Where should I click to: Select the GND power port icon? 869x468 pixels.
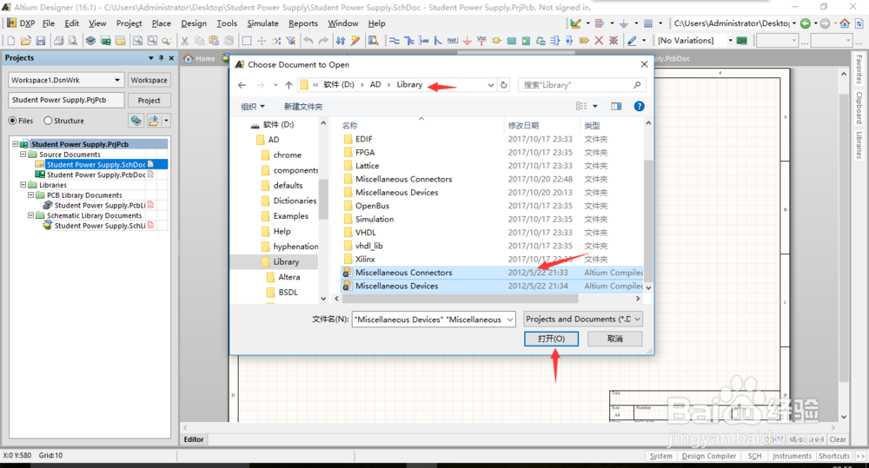point(468,41)
